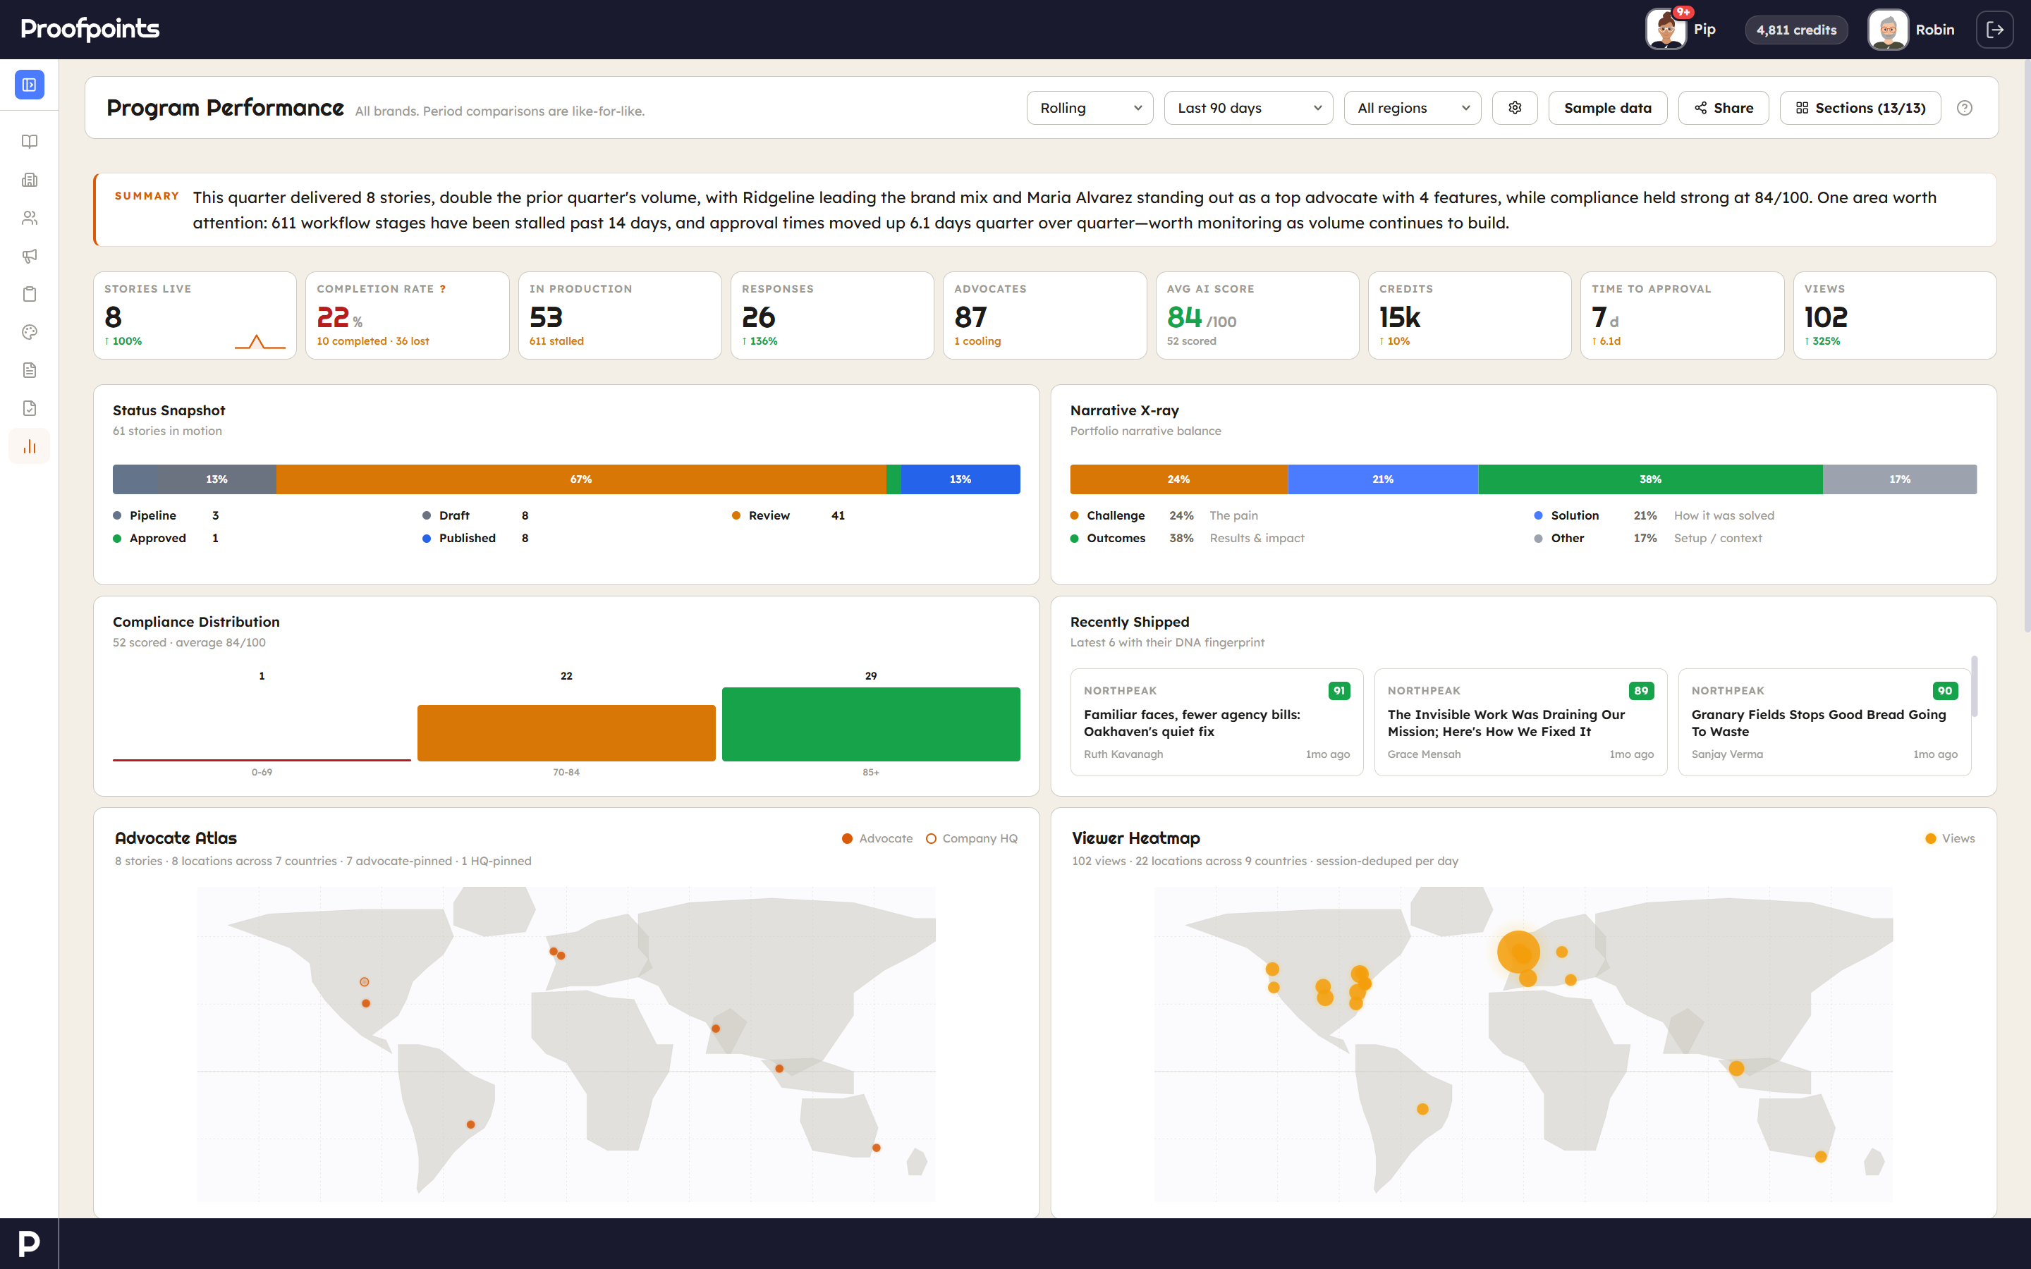Click the '611 stalled' text in In Production
The image size is (2031, 1269).
pos(556,341)
